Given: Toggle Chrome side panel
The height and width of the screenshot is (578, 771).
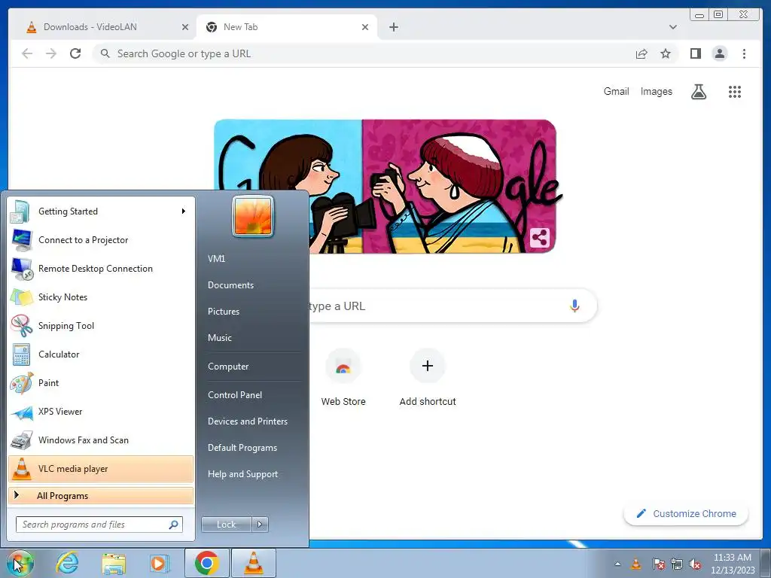Looking at the screenshot, I should point(695,53).
